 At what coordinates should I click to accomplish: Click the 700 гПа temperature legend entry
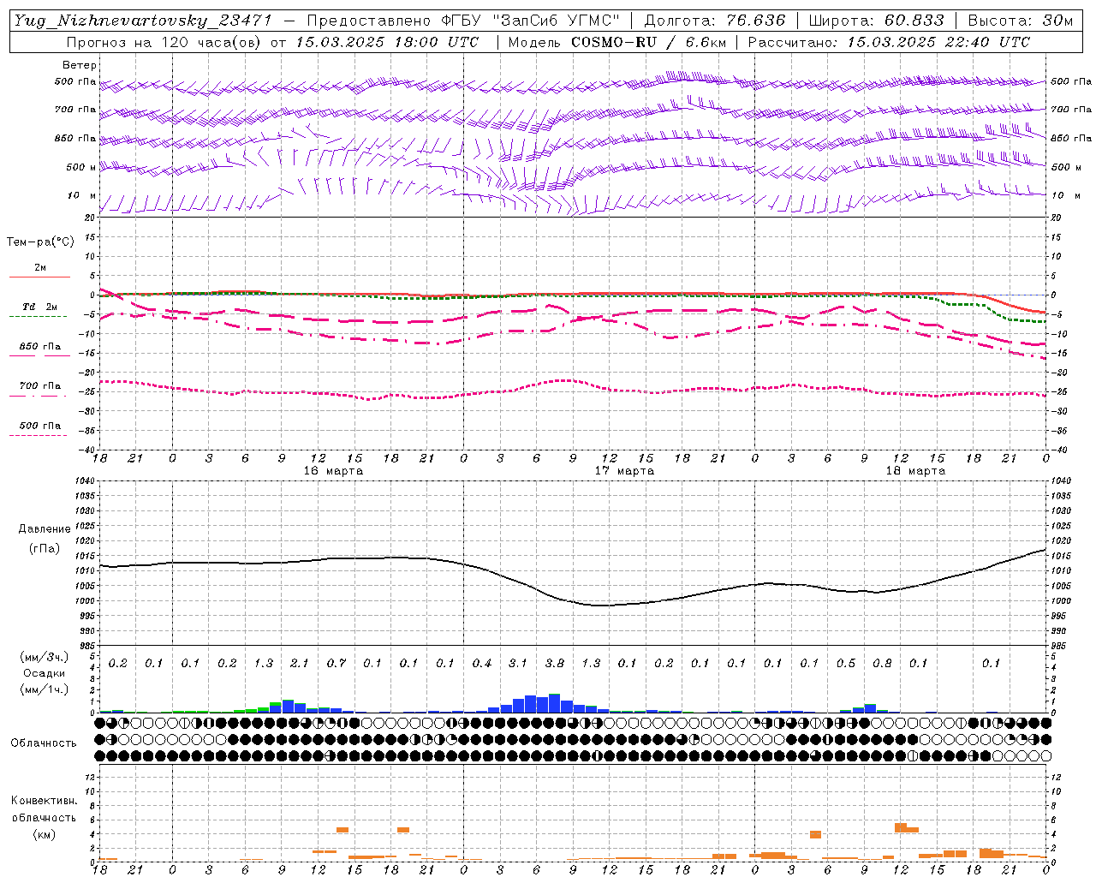tap(39, 386)
